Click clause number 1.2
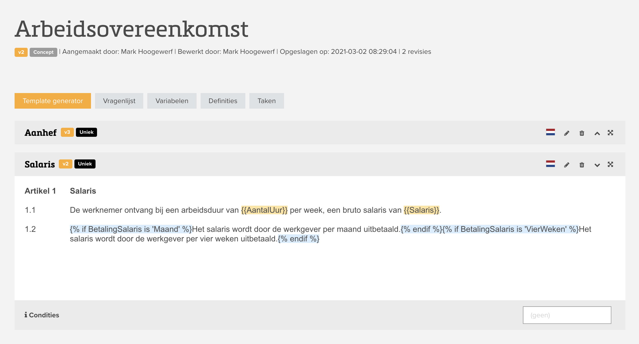The width and height of the screenshot is (639, 344). tap(30, 229)
